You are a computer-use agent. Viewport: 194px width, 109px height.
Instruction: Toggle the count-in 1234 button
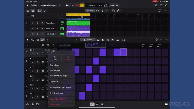(112, 5)
